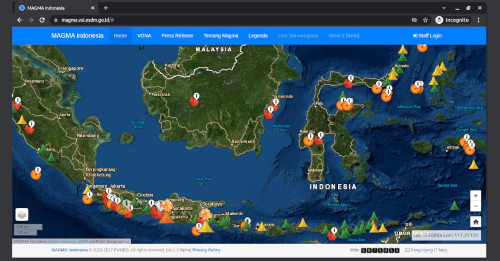
Task: Open the map layers control
Action: click(22, 214)
